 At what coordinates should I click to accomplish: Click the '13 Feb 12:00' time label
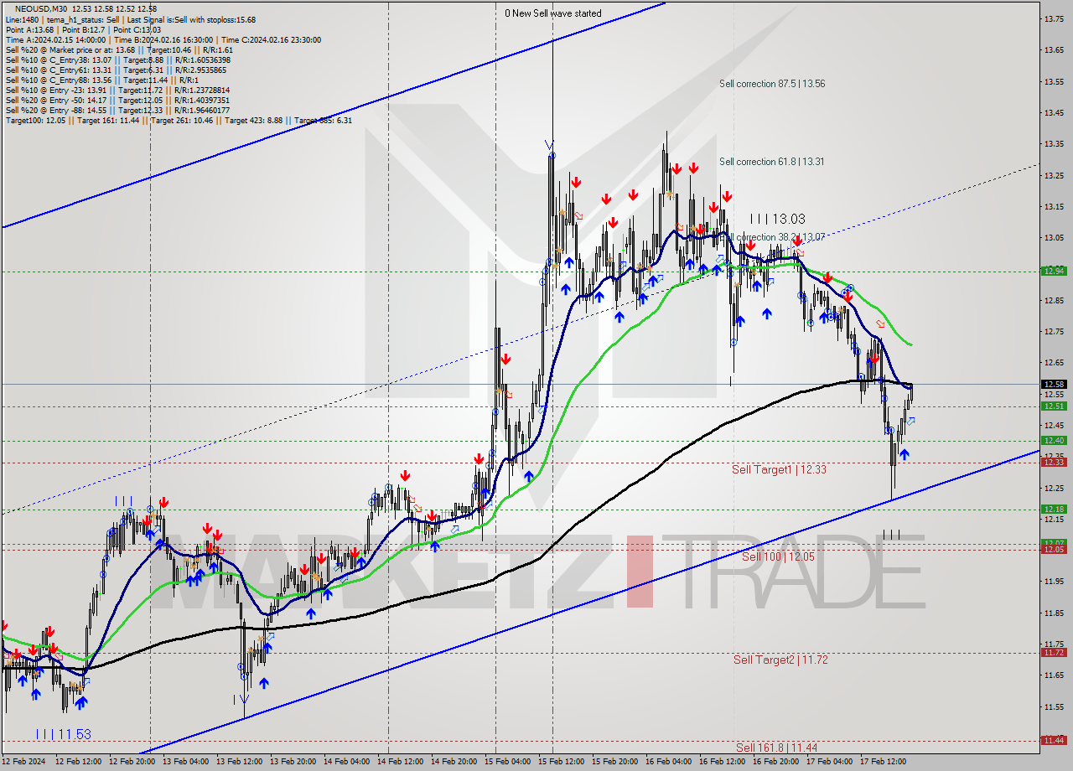(x=239, y=762)
